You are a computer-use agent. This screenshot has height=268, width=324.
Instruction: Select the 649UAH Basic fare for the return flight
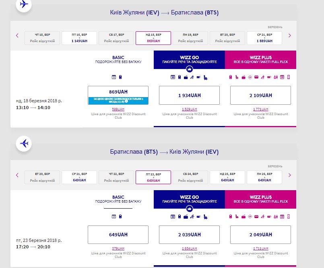coord(118,235)
